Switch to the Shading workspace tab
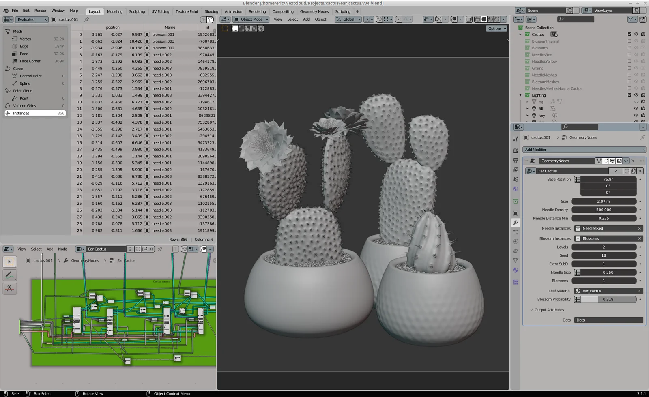 [x=211, y=11]
